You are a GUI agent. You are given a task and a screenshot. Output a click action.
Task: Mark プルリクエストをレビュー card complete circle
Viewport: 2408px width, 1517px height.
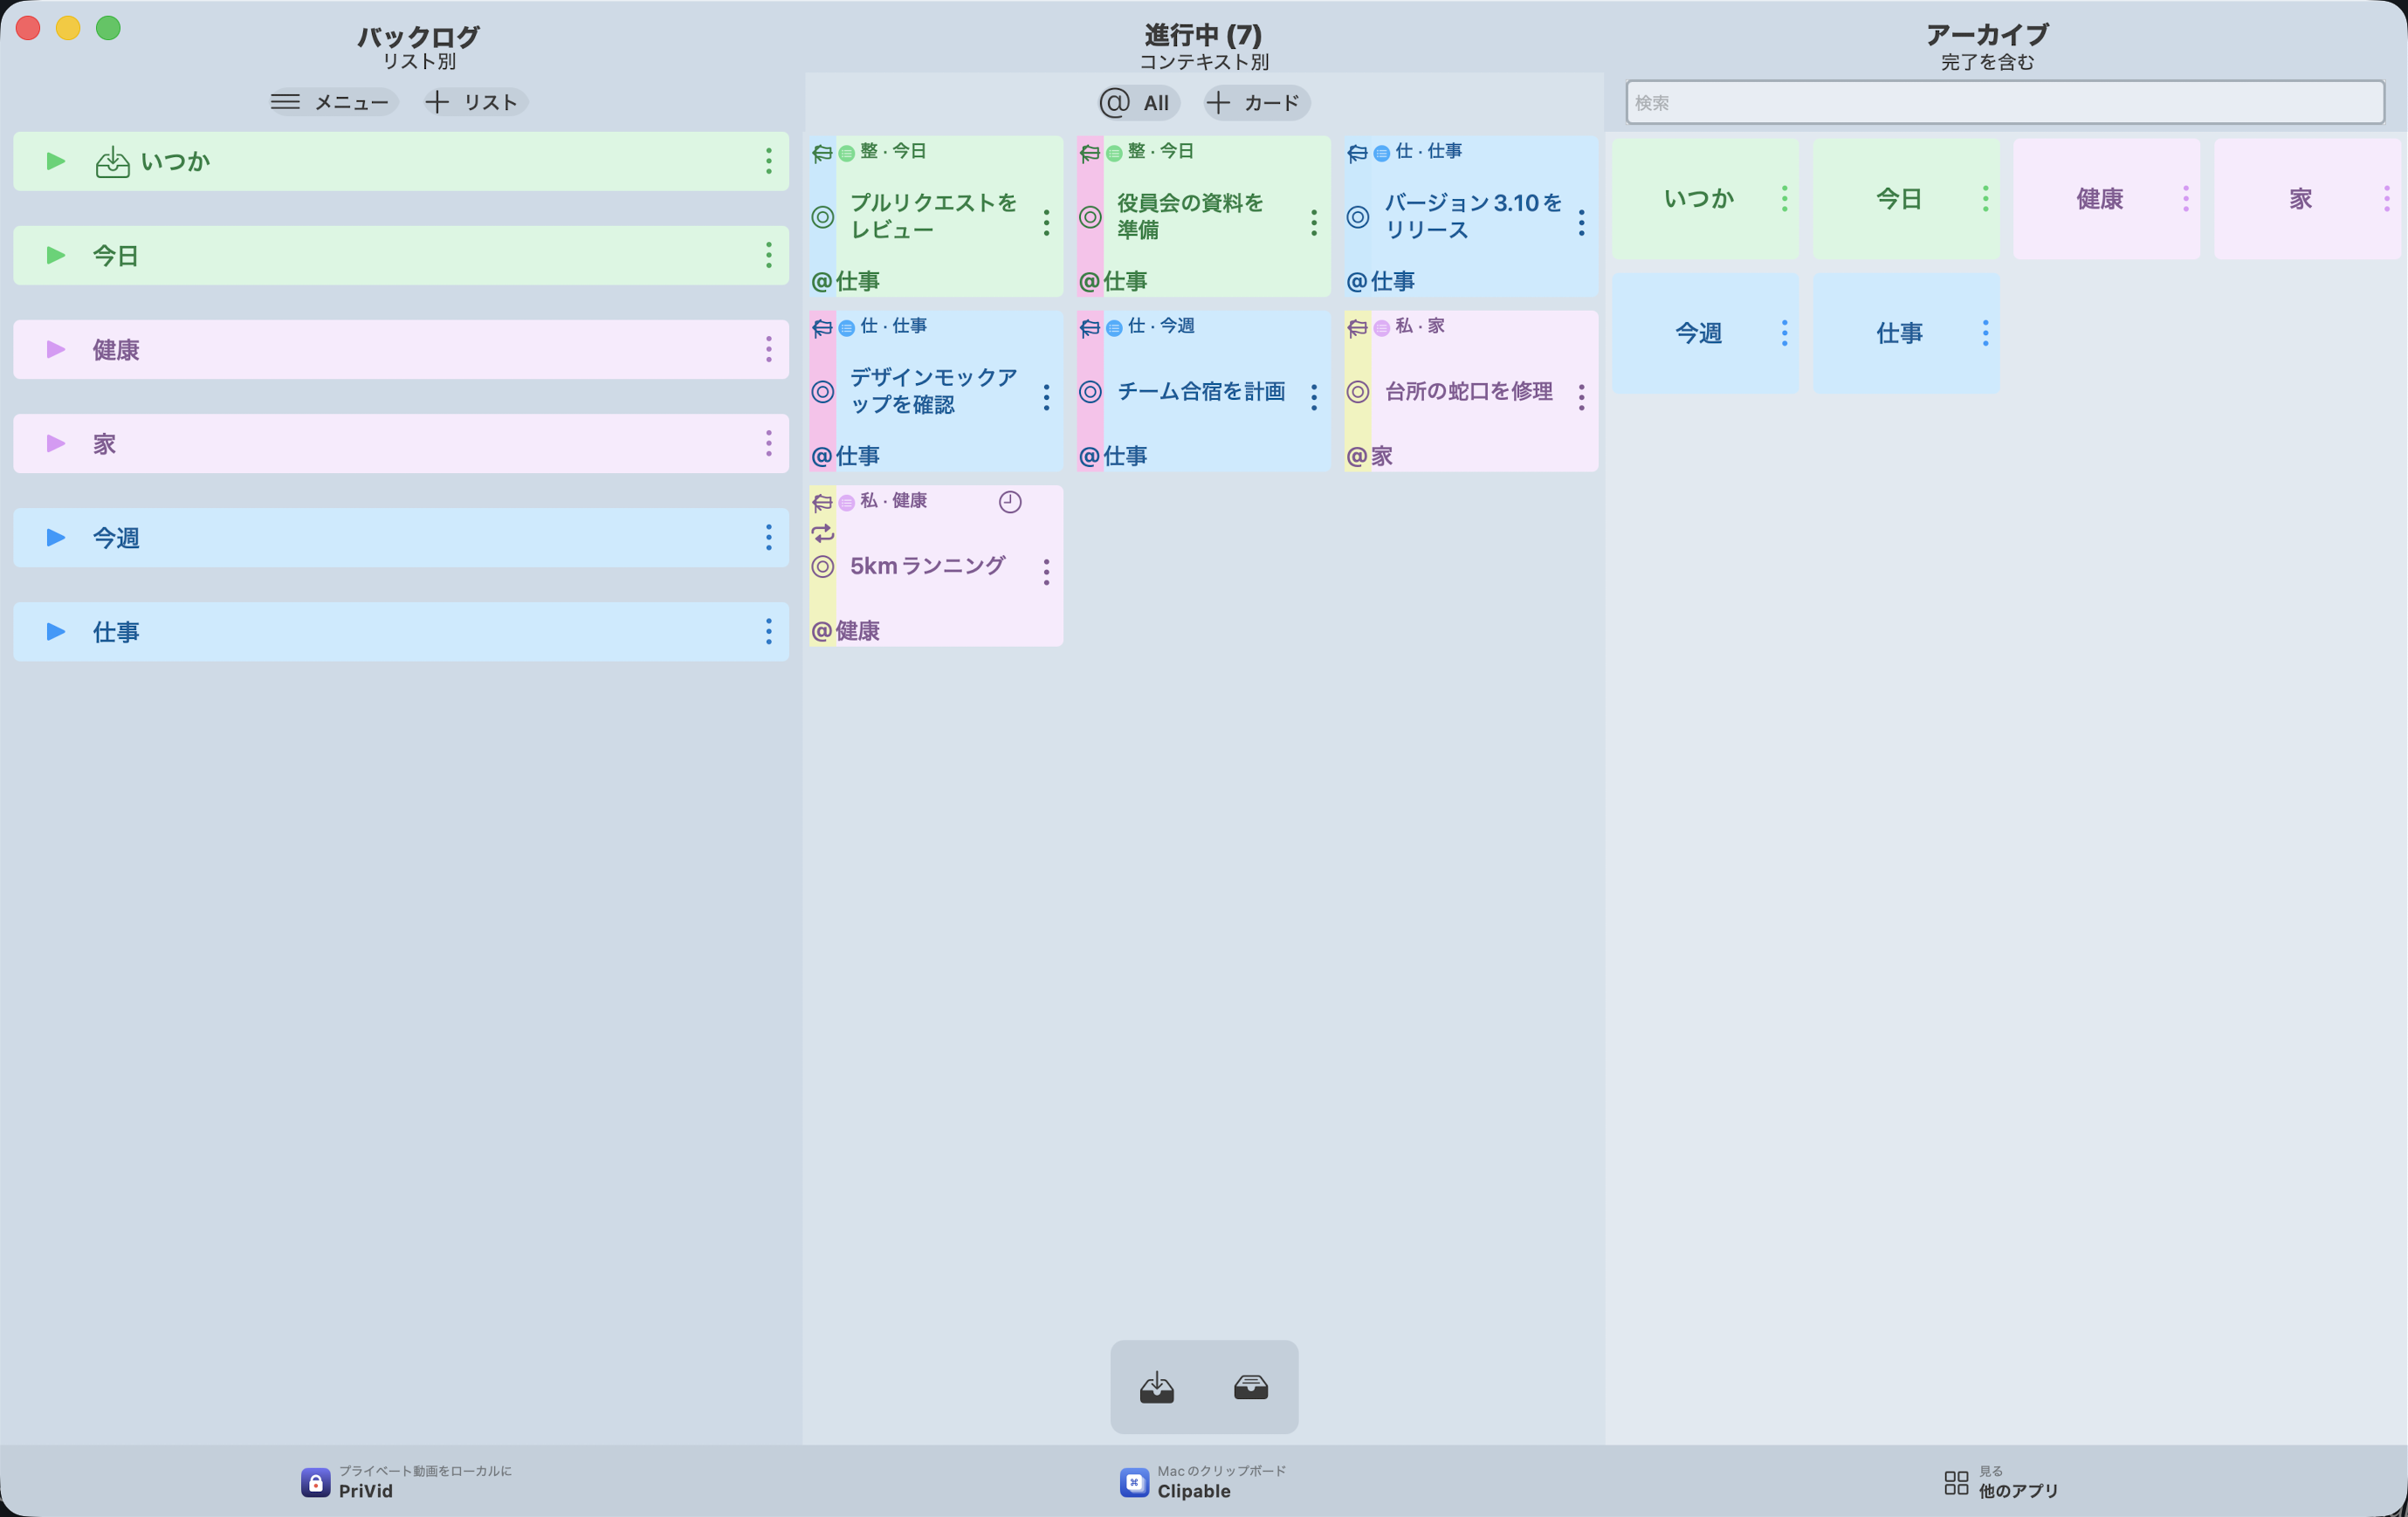tap(822, 217)
